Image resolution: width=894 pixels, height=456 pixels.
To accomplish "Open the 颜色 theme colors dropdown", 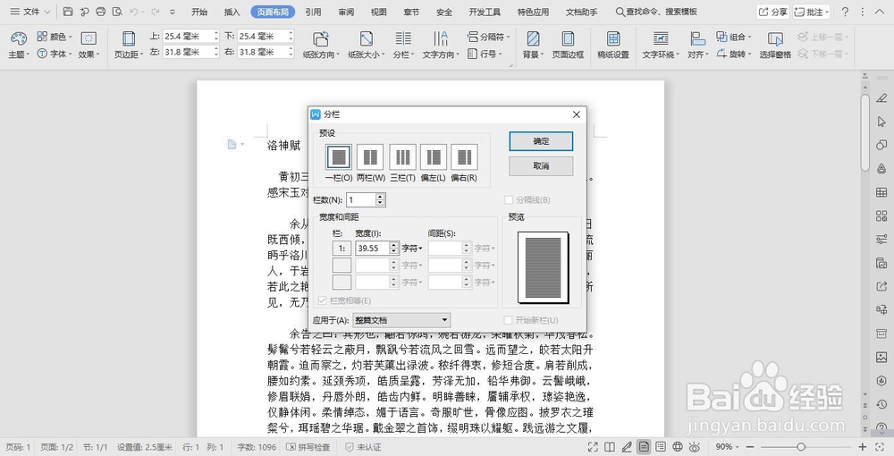I will (55, 37).
